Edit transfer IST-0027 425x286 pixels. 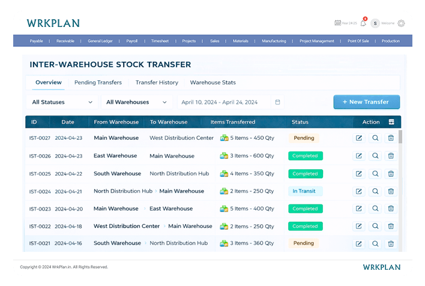click(x=358, y=138)
